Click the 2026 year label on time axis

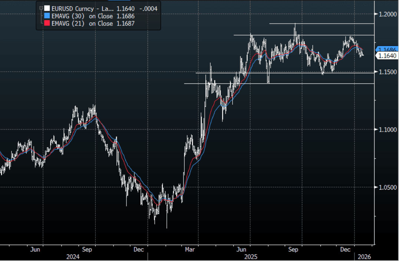point(364,256)
